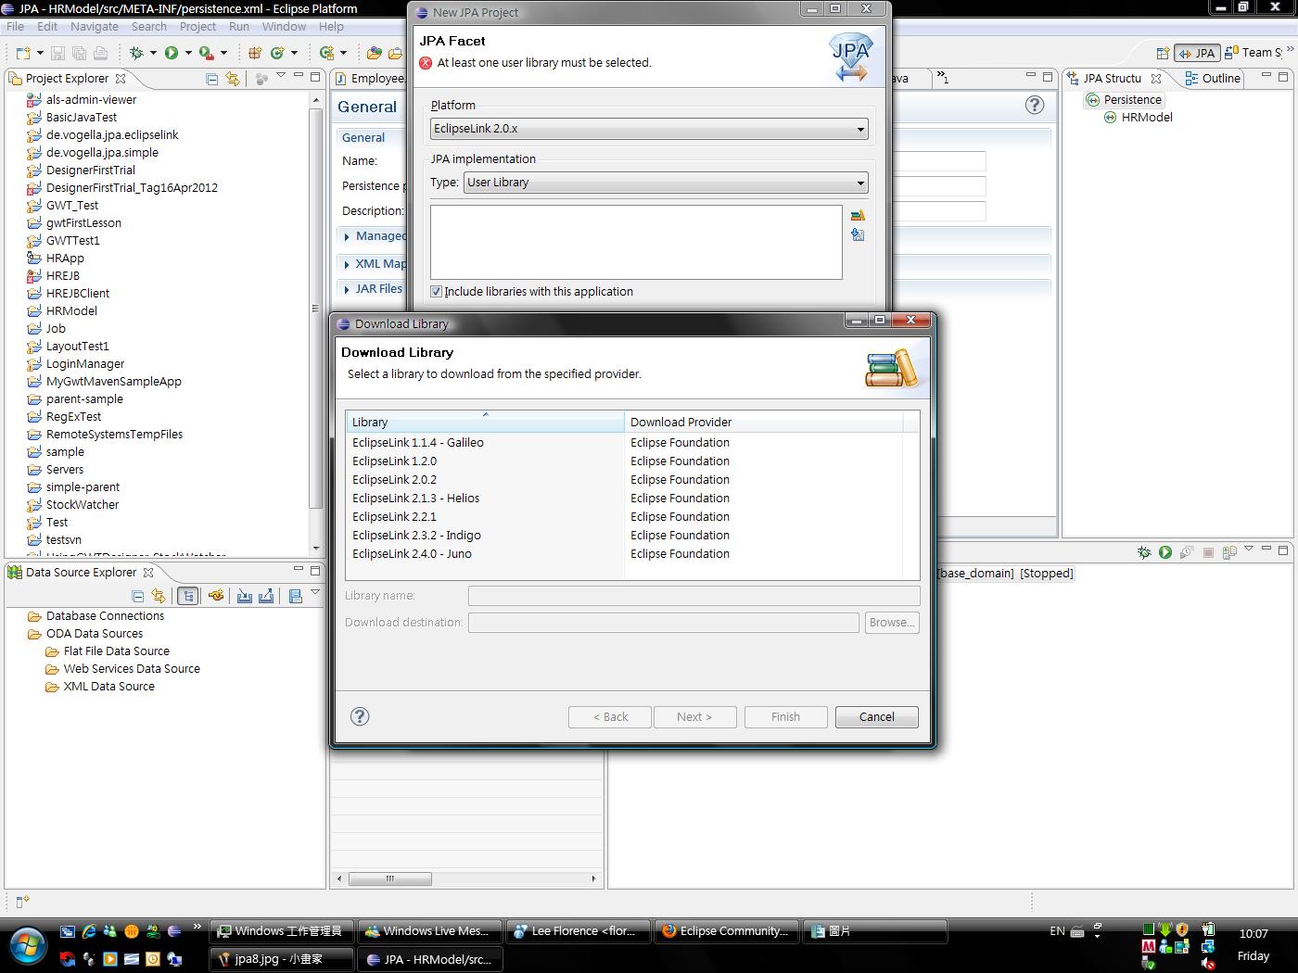Click editor horizontal scrollbar thumb
The height and width of the screenshot is (973, 1298).
pos(390,878)
